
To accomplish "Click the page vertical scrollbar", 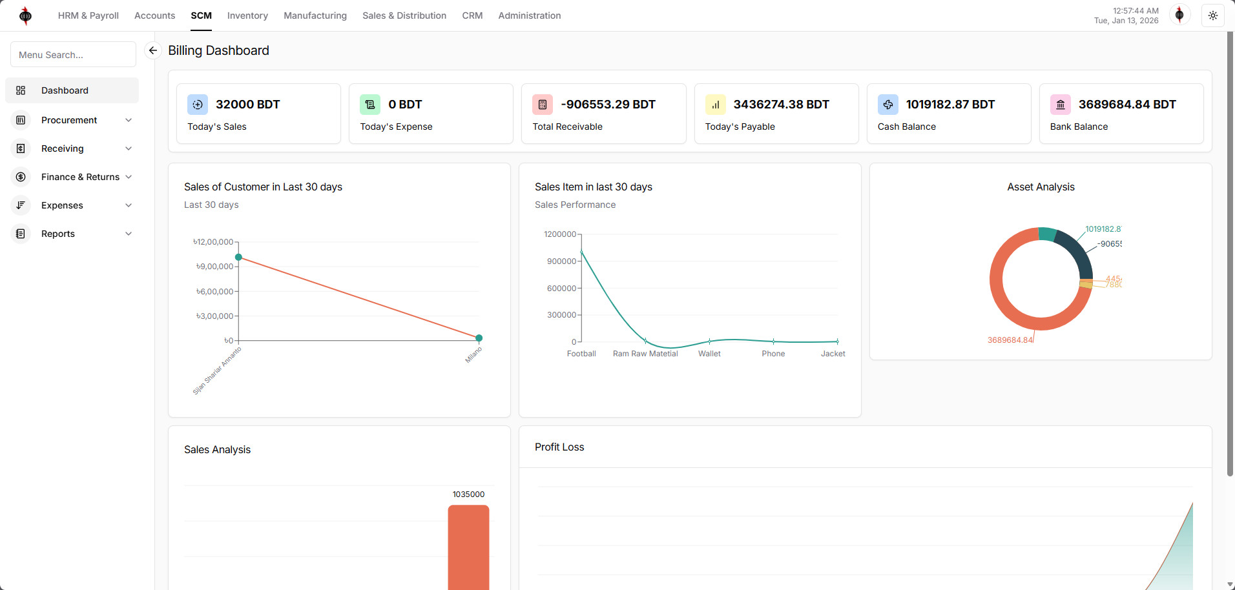I will [x=1230, y=254].
